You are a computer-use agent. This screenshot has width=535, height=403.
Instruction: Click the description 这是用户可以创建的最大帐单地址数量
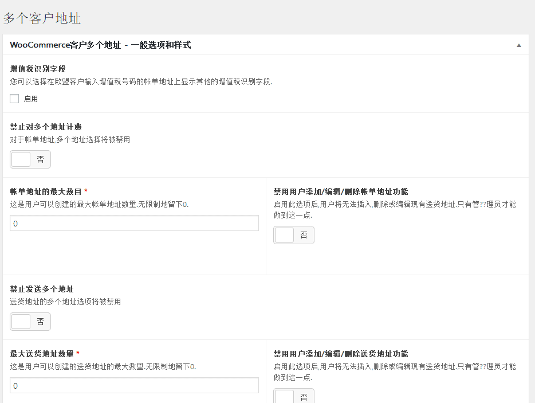point(99,204)
